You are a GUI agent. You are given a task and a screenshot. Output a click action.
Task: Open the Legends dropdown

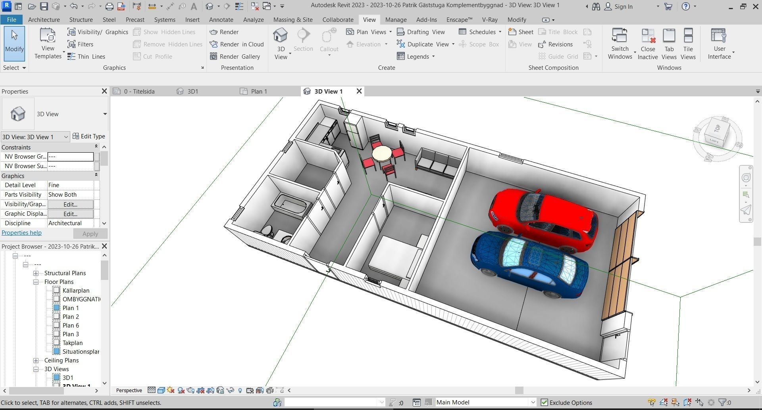[x=433, y=57]
